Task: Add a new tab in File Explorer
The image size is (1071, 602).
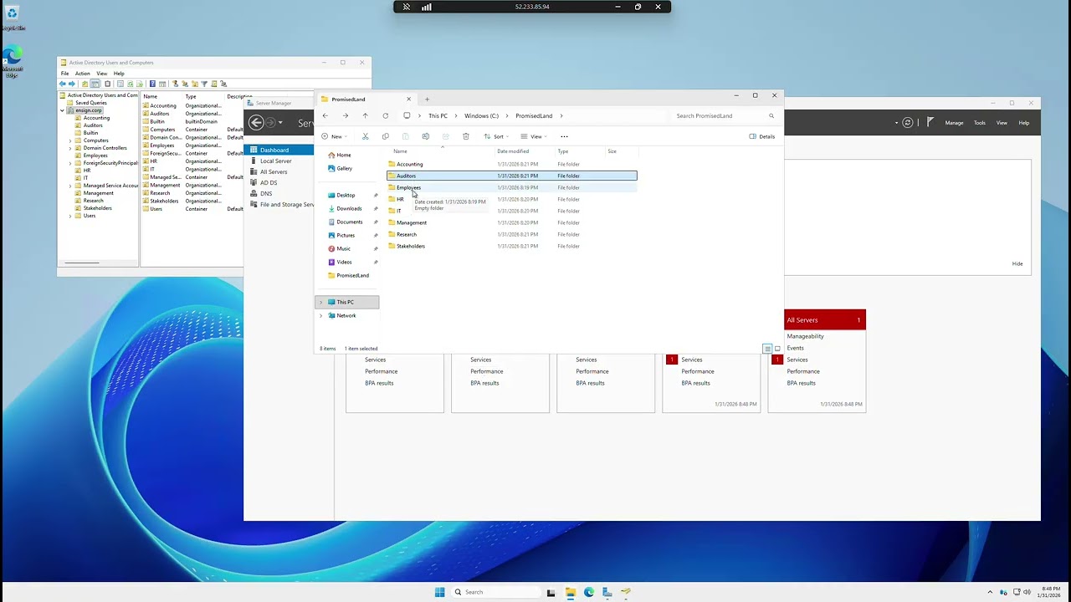Action: (427, 99)
